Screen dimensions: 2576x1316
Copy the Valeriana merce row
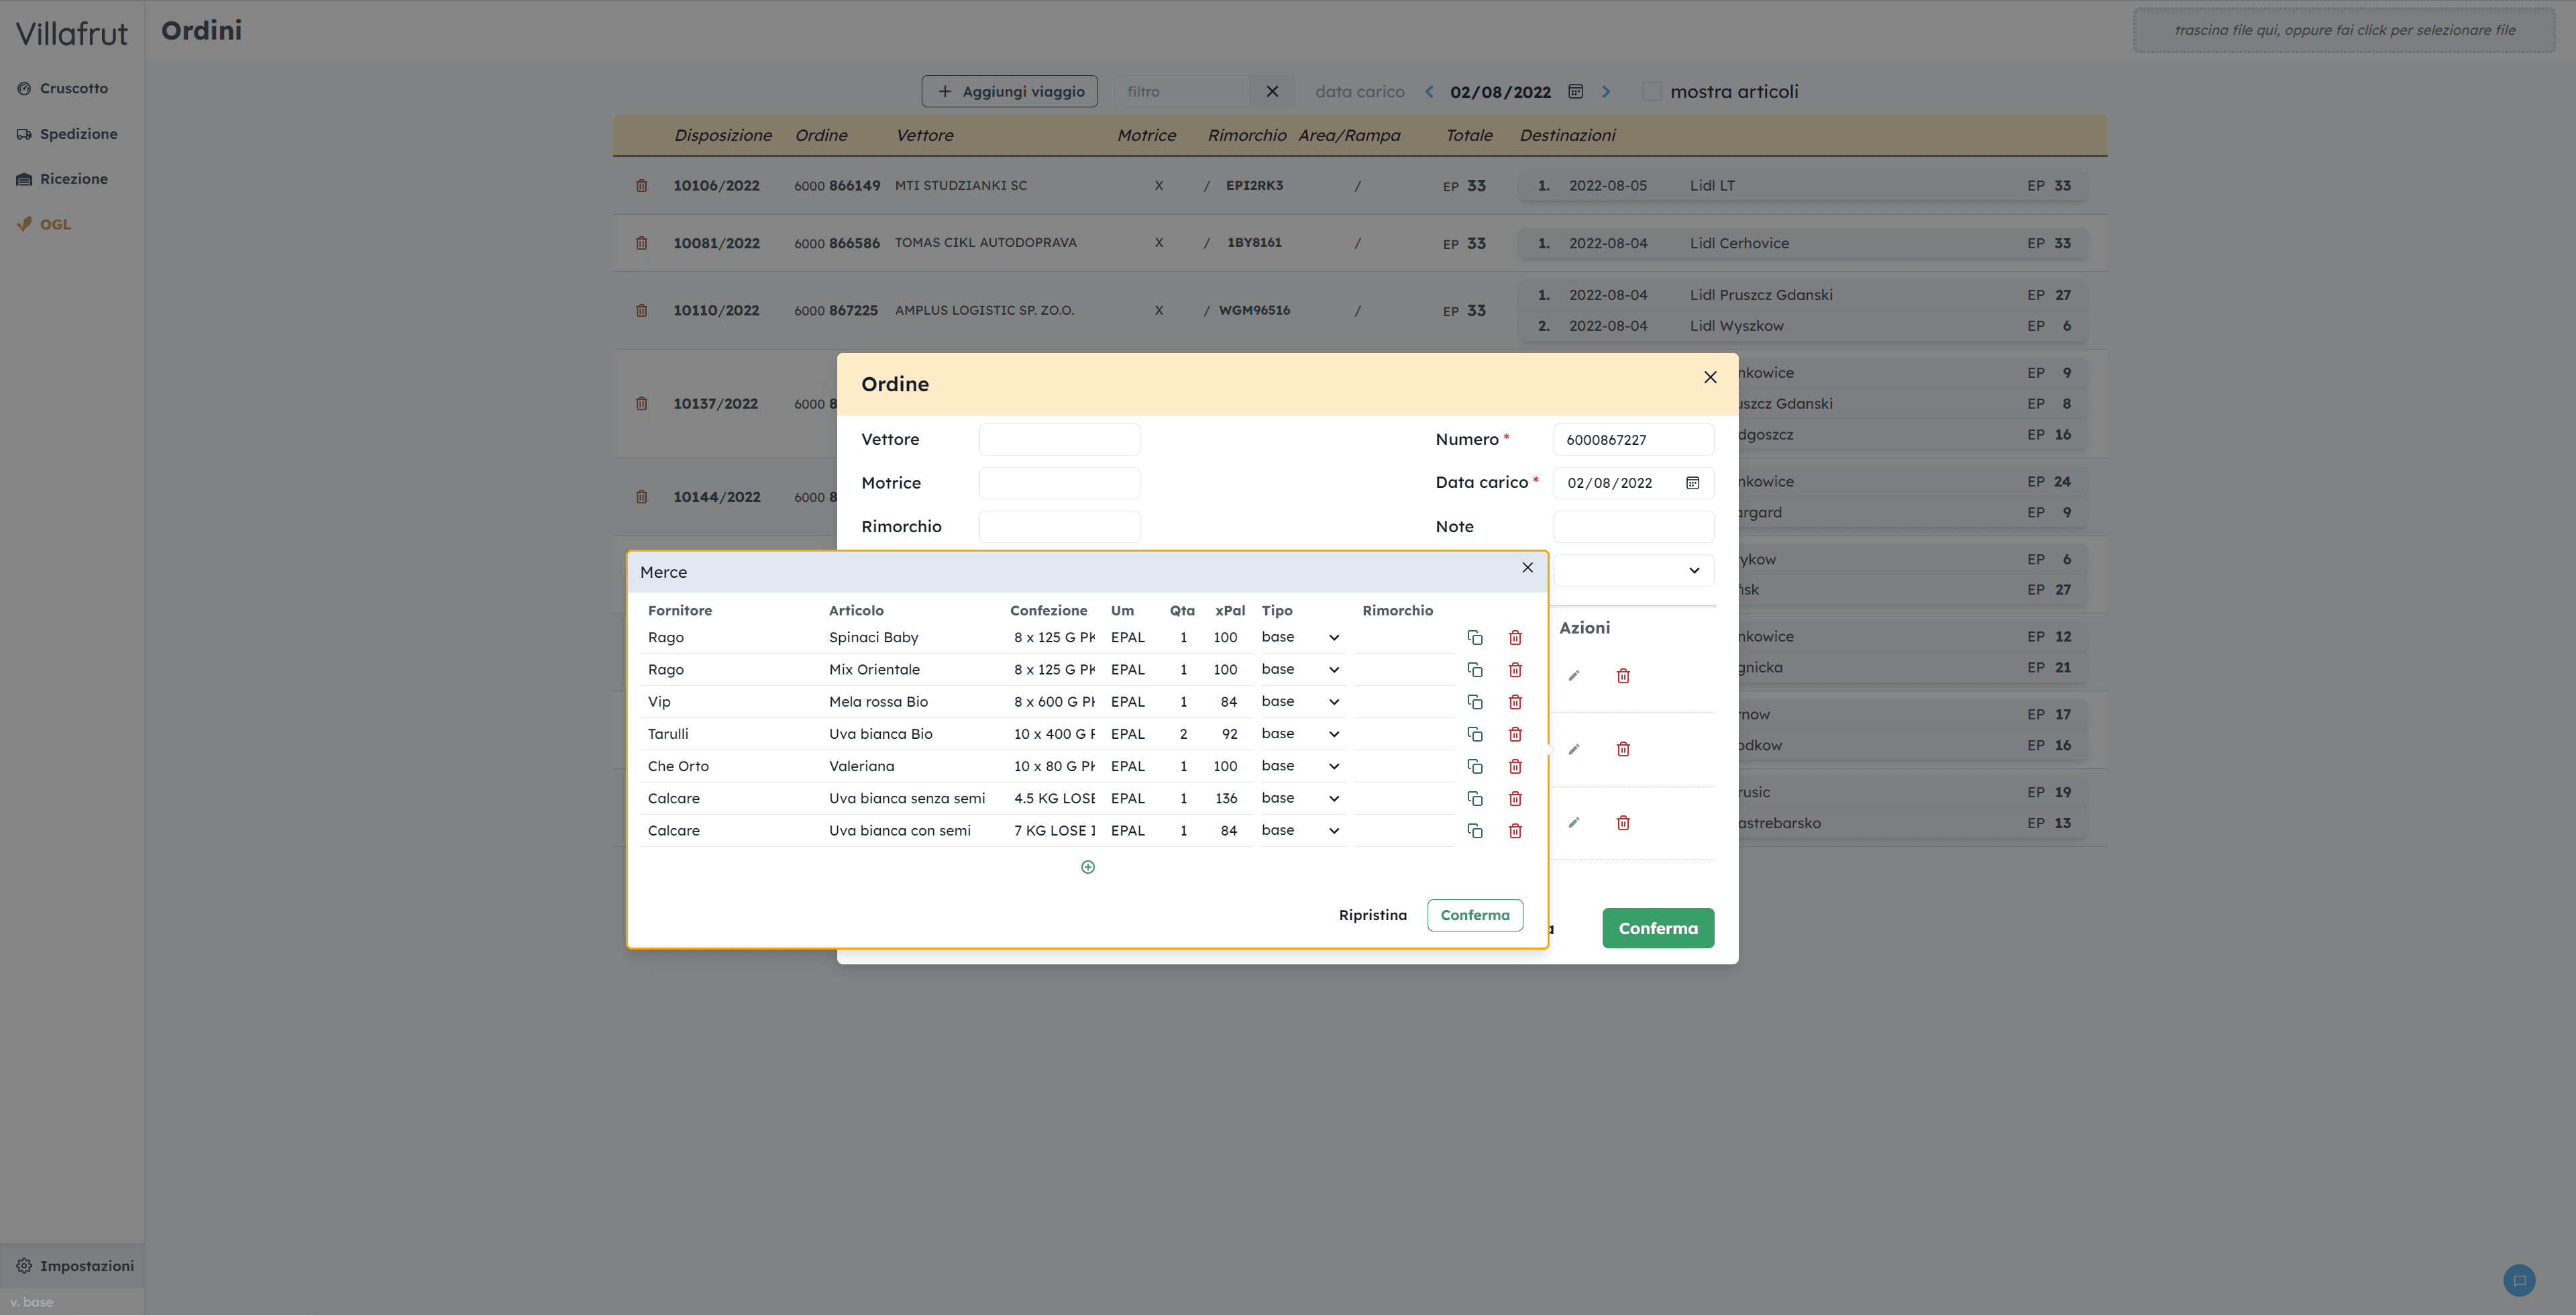coord(1474,767)
